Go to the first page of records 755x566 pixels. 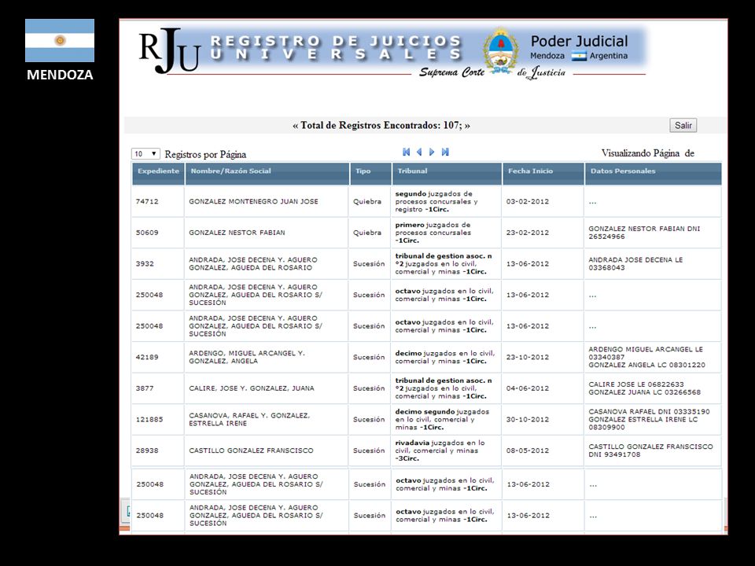point(406,152)
